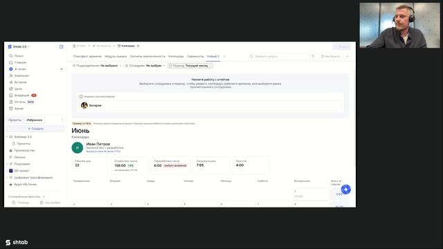This screenshot has height=249, width=443.
Task: Click the top-right header button
Action: tap(341, 46)
